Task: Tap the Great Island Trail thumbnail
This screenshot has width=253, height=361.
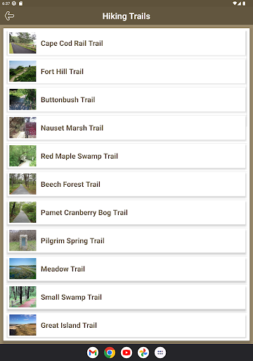Action: [22, 325]
